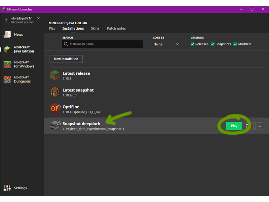Open Minecraft Dungeons icon in sidebar

(7, 80)
